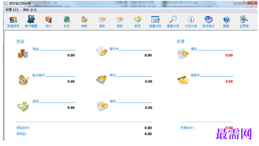This screenshot has height=146, width=259.
Task: Click the 资金合计 label
Action: tap(23, 128)
